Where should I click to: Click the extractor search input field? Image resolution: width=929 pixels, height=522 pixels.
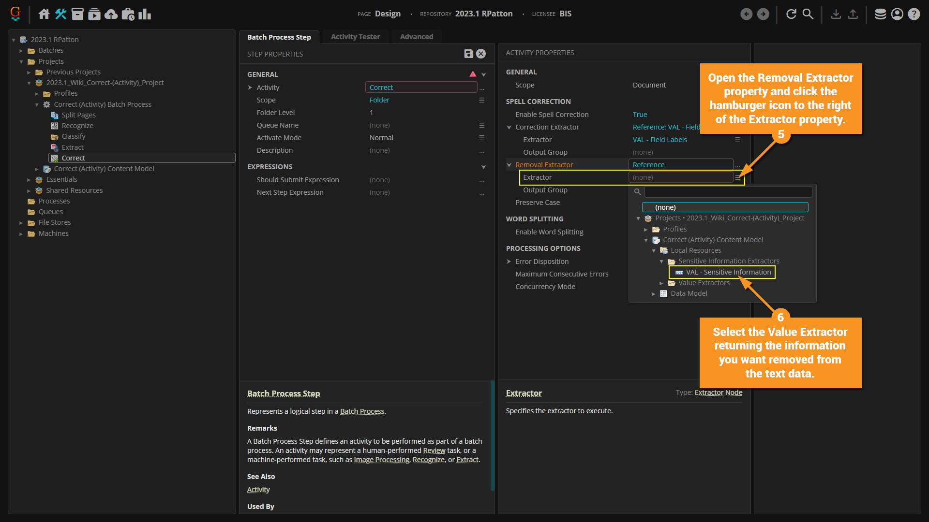click(x=728, y=192)
